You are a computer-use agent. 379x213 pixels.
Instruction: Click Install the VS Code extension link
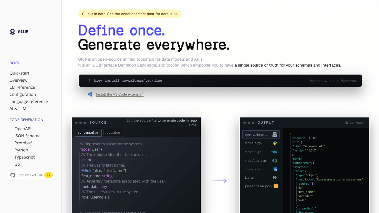pyautogui.click(x=120, y=94)
